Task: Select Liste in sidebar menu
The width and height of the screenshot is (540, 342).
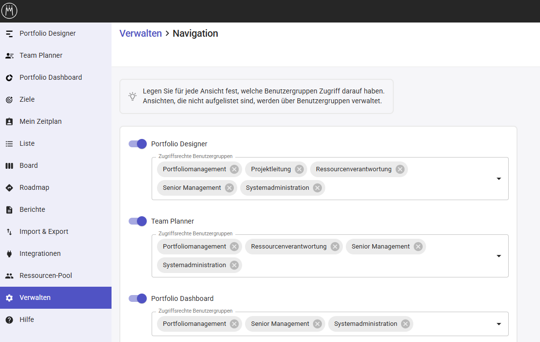Action: point(56,144)
